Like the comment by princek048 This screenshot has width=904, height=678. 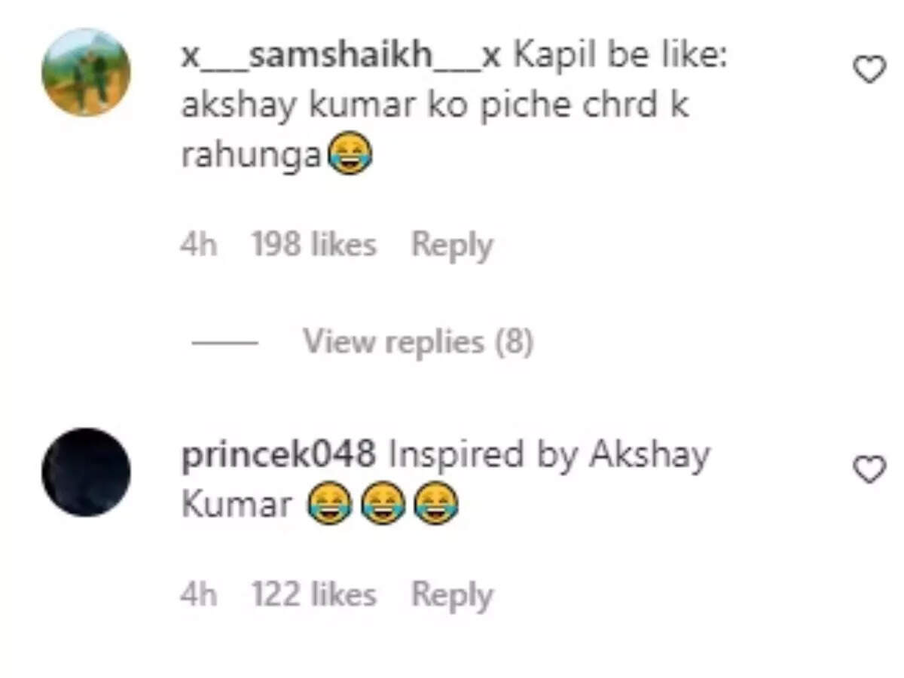point(869,470)
